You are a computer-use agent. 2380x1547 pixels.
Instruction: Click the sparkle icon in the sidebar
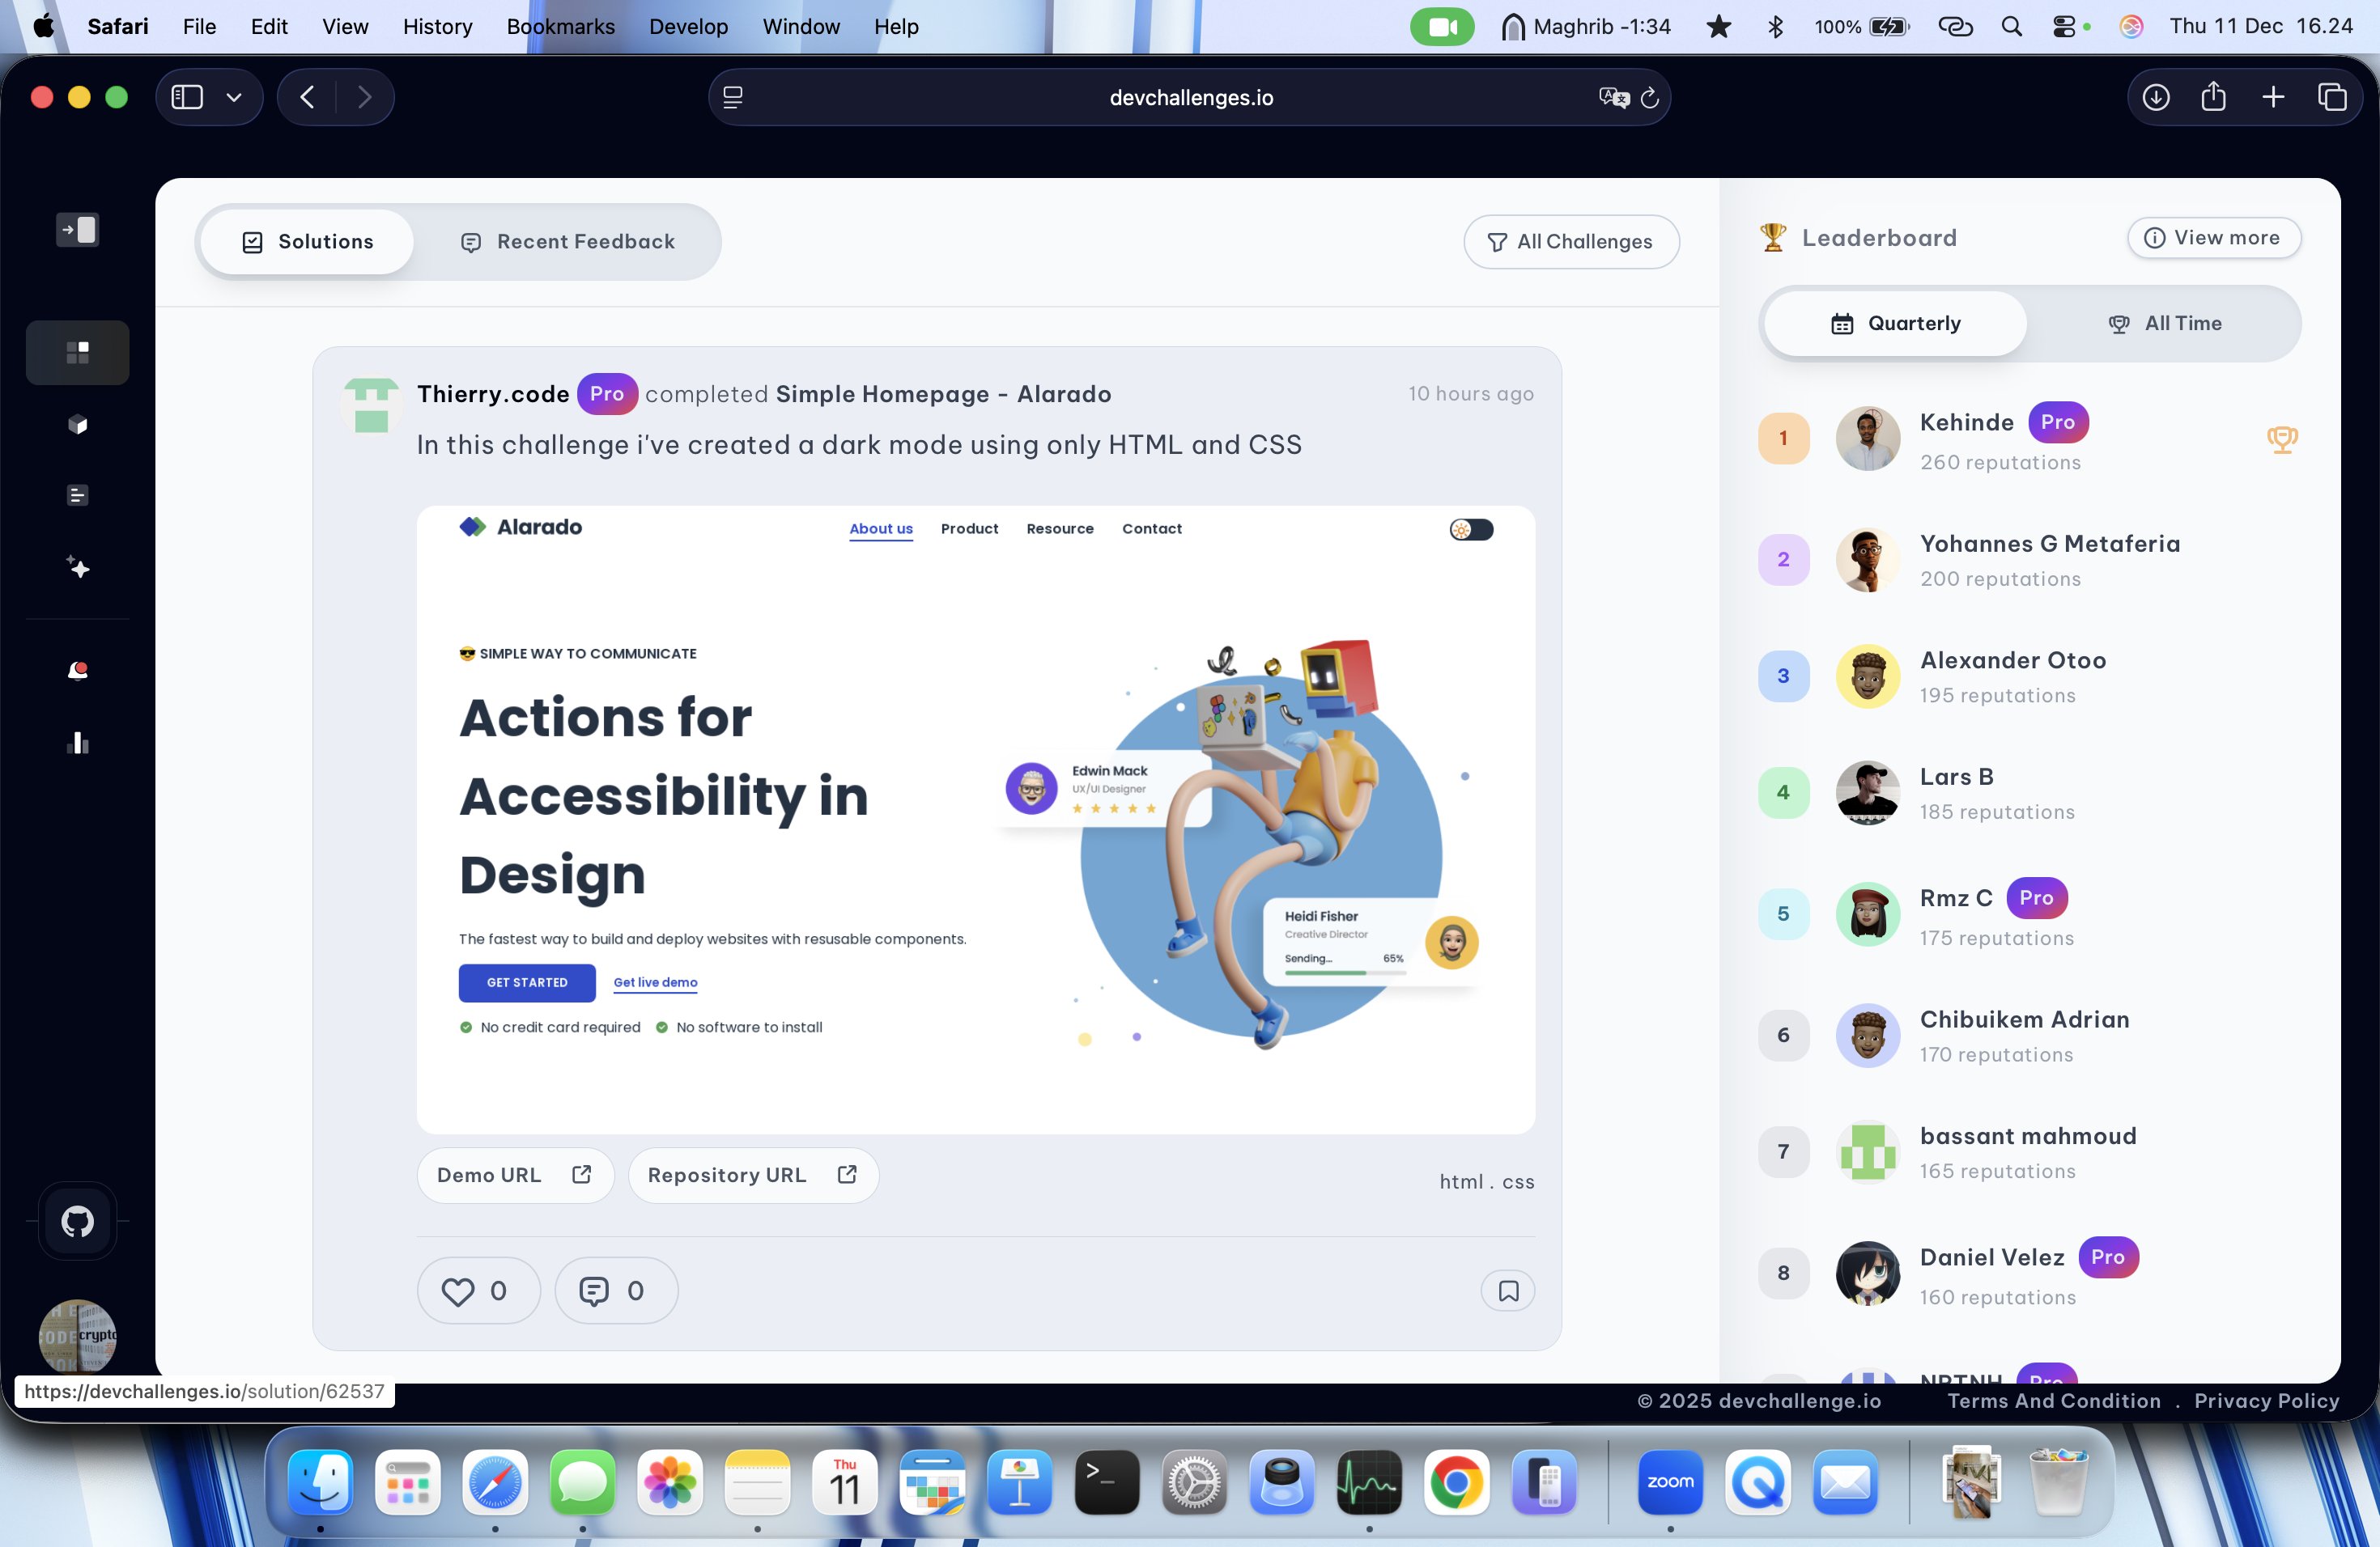(77, 568)
